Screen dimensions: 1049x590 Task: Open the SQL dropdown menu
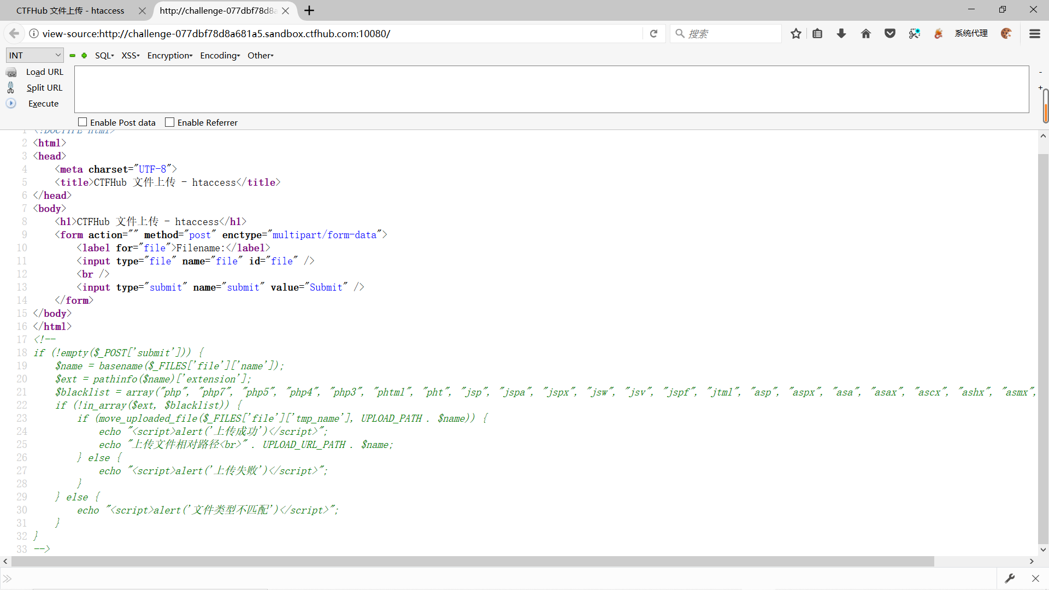tap(104, 56)
